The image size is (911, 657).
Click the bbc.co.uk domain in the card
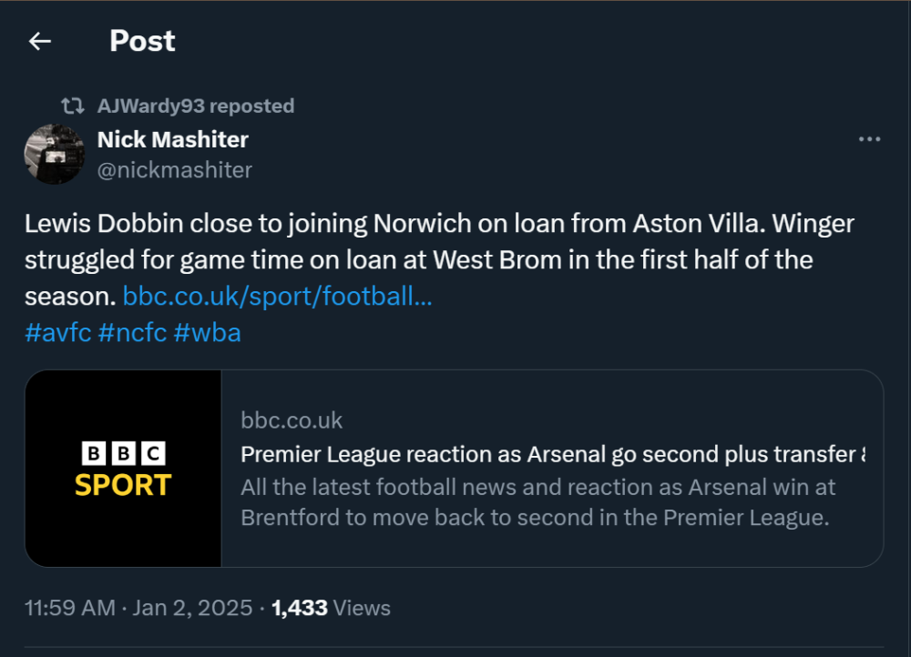pos(292,420)
